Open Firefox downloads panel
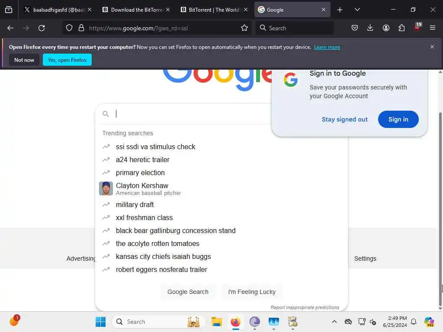The height and width of the screenshot is (332, 443). click(370, 28)
